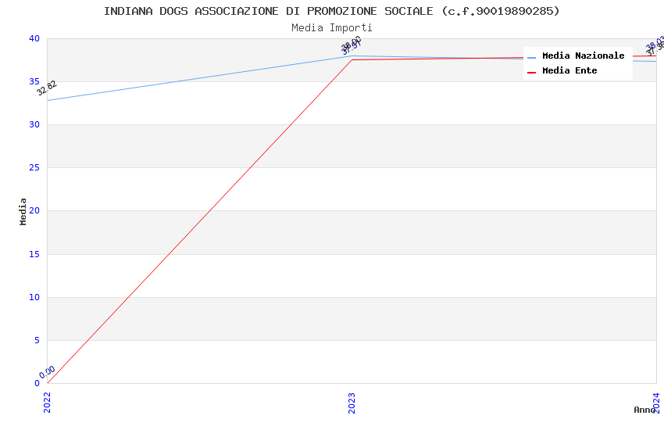Click the y-axis title Media
This screenshot has width=664, height=430.
click(23, 211)
